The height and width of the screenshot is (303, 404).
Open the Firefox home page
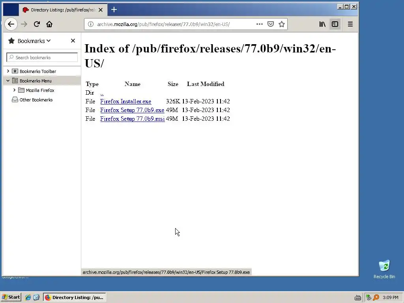click(49, 24)
